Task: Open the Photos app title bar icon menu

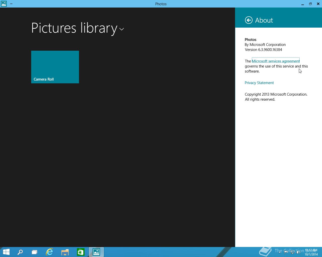Action: click(x=4, y=4)
